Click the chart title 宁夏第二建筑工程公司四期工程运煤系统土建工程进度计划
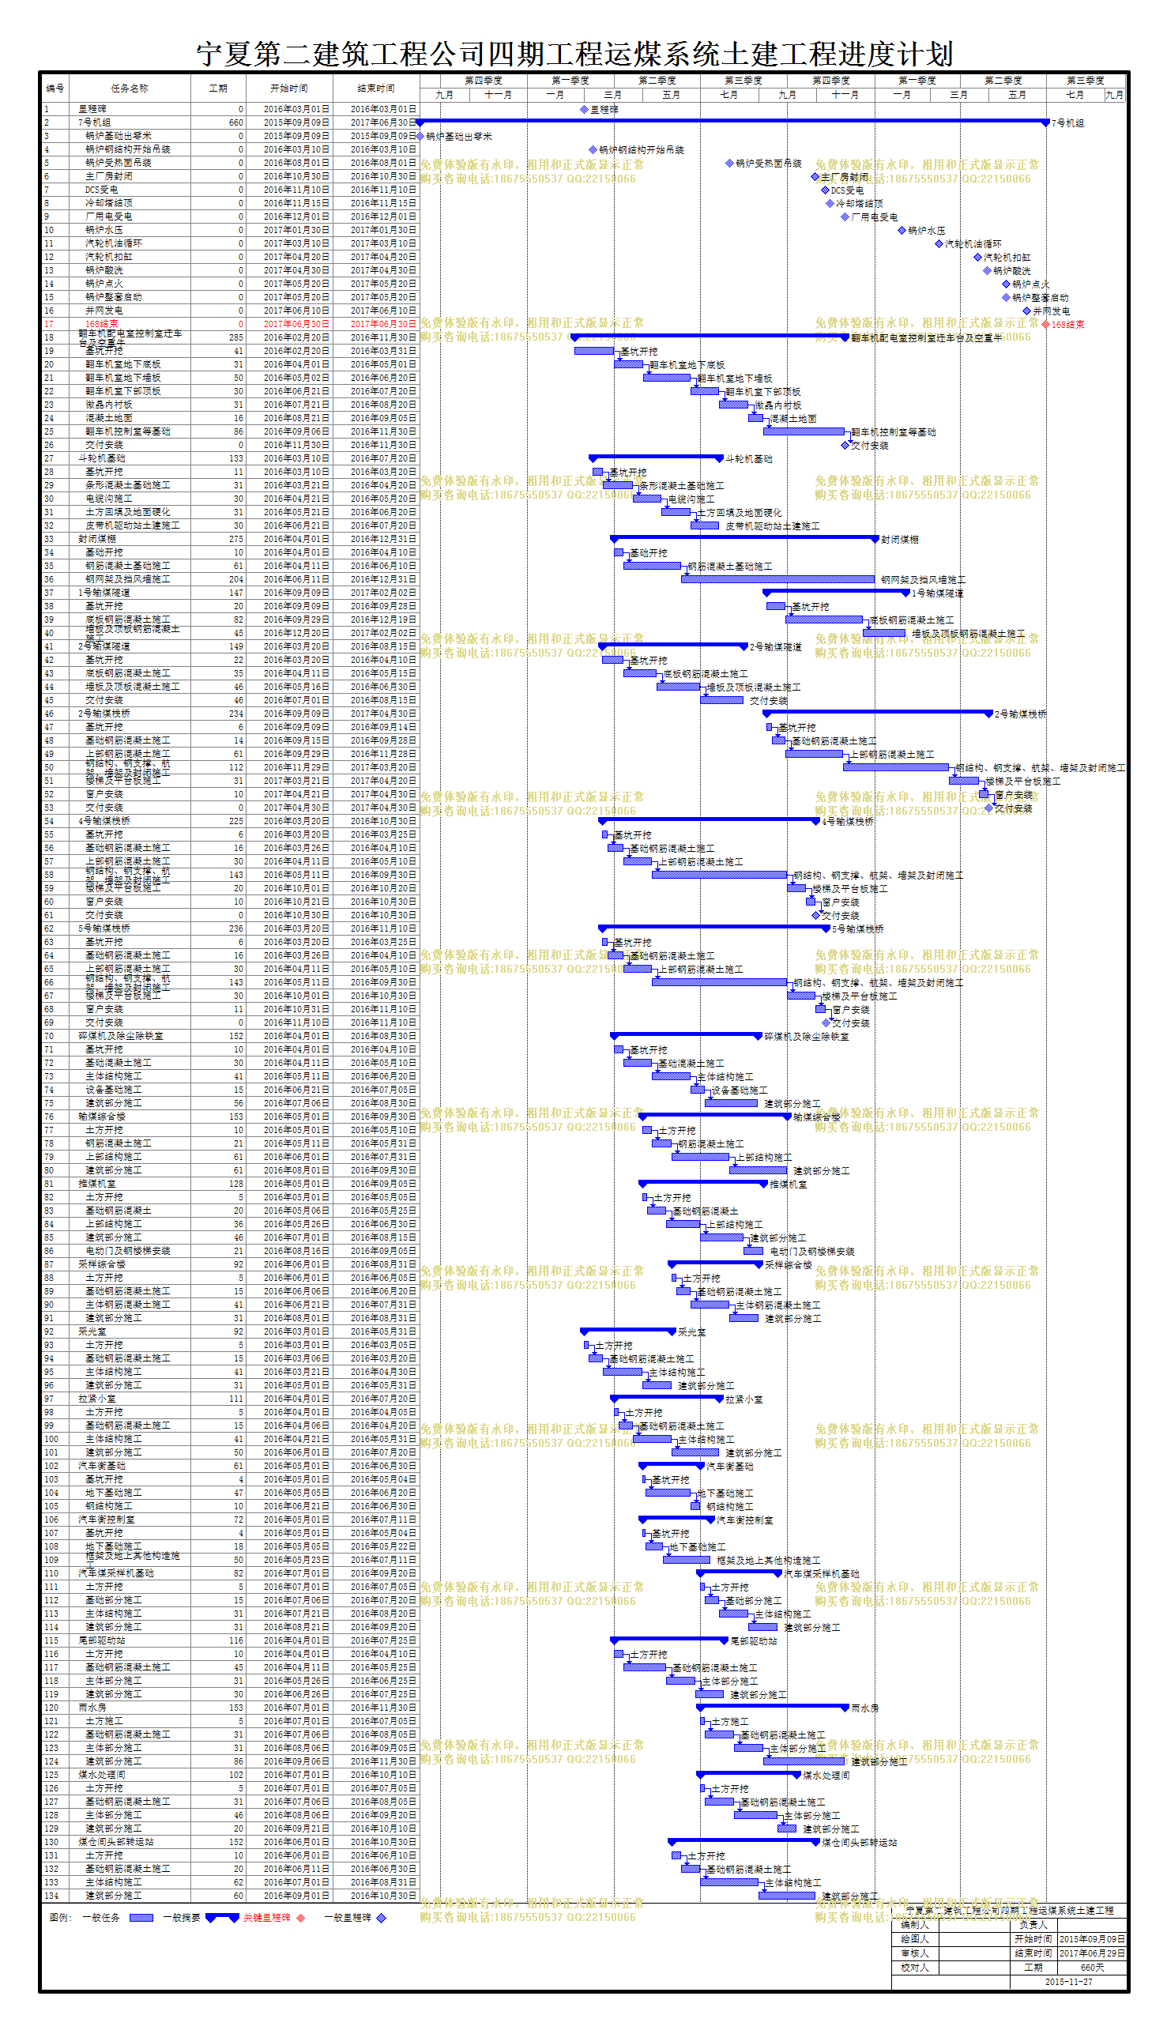The width and height of the screenshot is (1167, 2030). coord(574,54)
